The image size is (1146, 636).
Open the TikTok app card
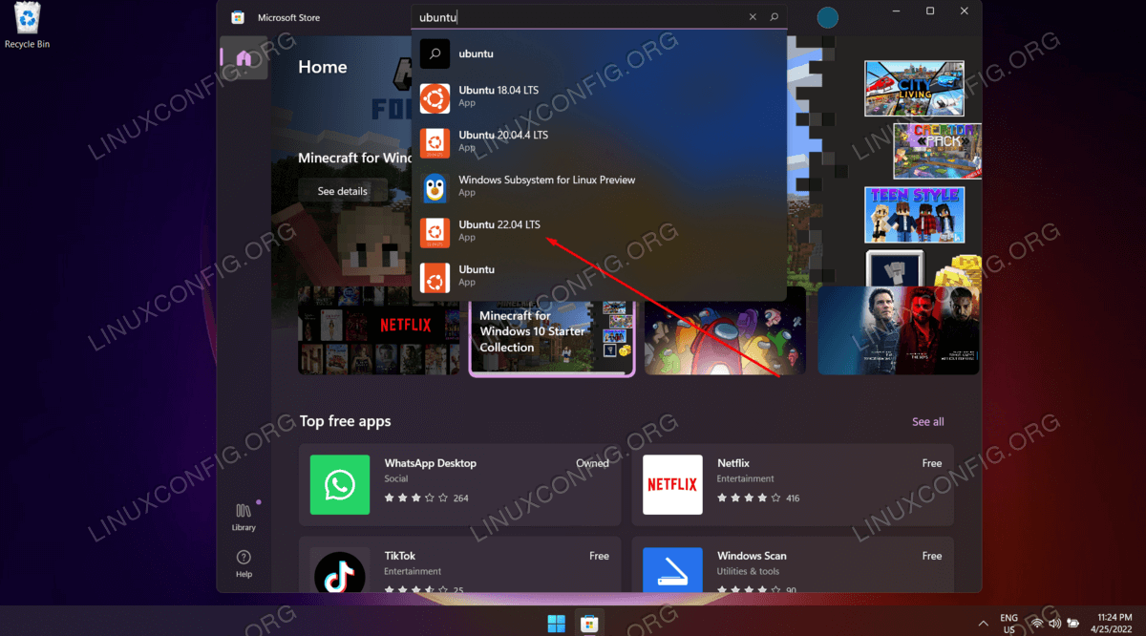[459, 563]
